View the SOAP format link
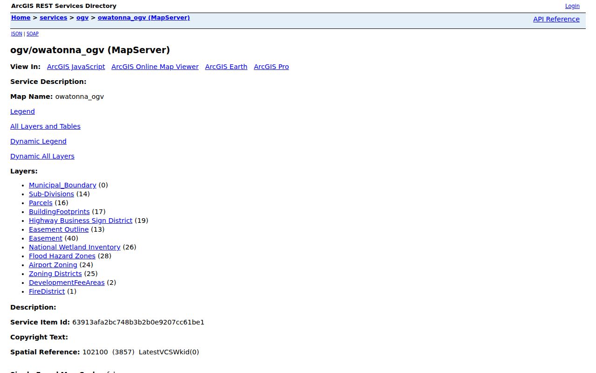 pos(33,34)
